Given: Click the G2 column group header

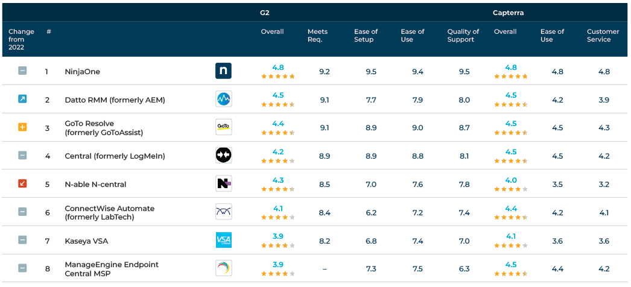Looking at the screenshot, I should click(x=277, y=12).
